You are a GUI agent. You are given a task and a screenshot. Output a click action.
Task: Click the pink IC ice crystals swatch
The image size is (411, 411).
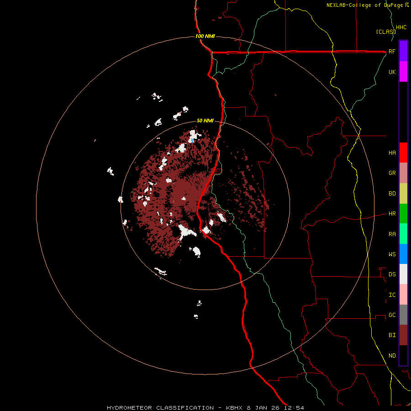403,295
